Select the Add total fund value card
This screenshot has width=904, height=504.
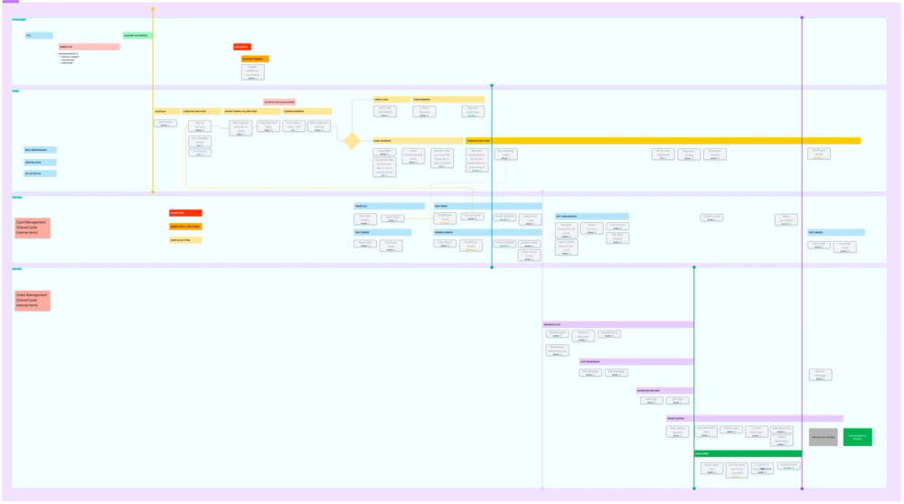268,126
